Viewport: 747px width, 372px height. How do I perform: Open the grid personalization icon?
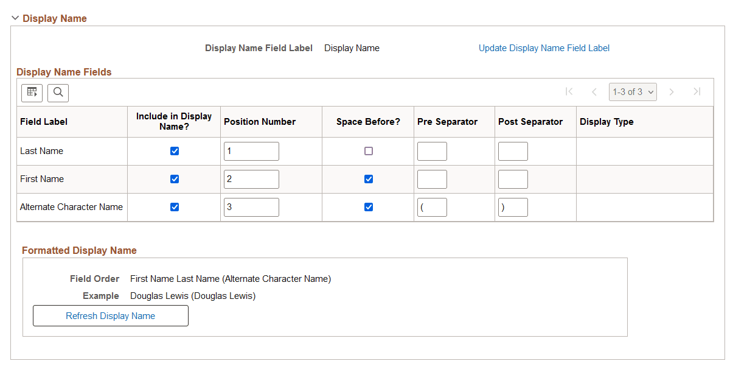(32, 93)
